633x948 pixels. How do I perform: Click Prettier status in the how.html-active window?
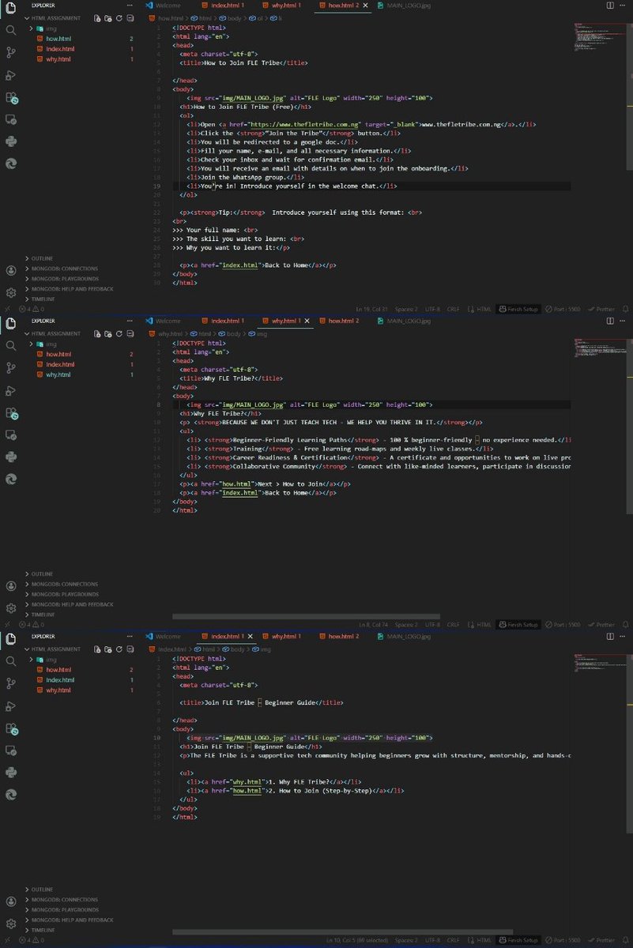pos(602,309)
